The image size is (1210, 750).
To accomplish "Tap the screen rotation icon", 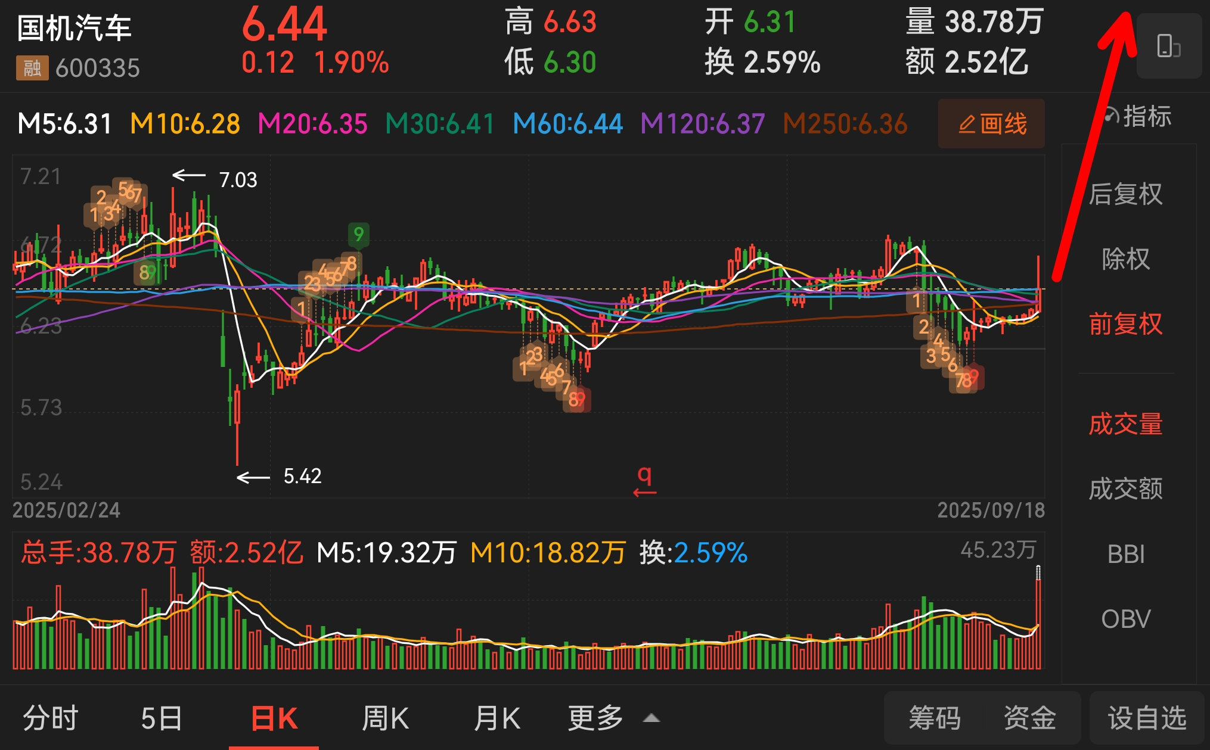I will (x=1168, y=46).
